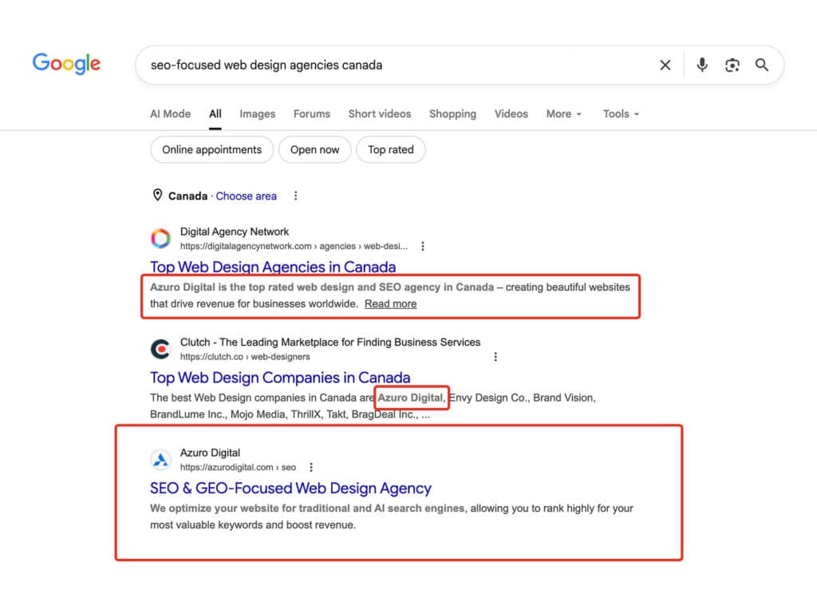Open Top Web Design Agencies in Canada

[273, 267]
